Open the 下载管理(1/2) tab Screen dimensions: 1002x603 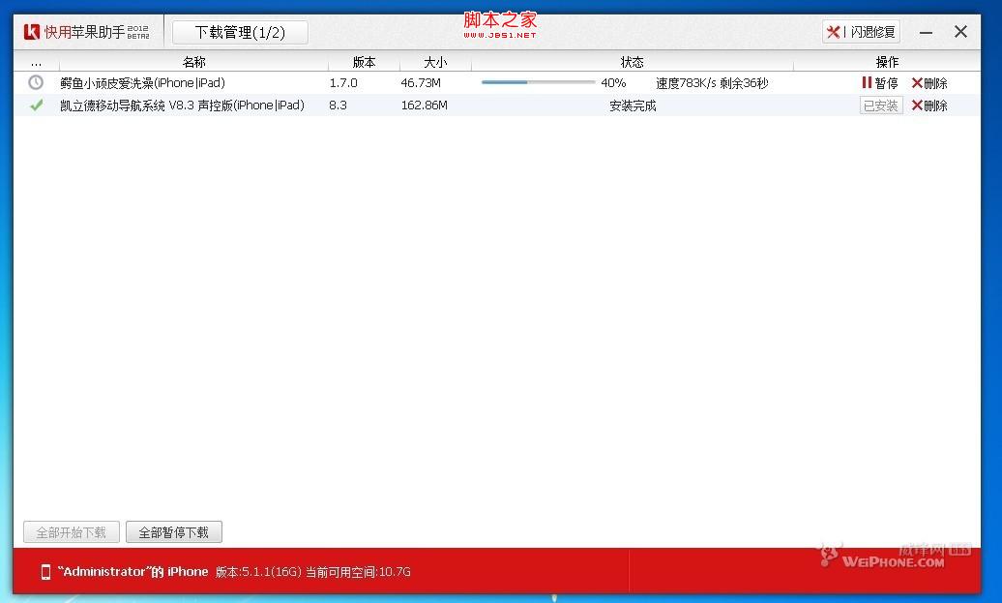coord(240,33)
